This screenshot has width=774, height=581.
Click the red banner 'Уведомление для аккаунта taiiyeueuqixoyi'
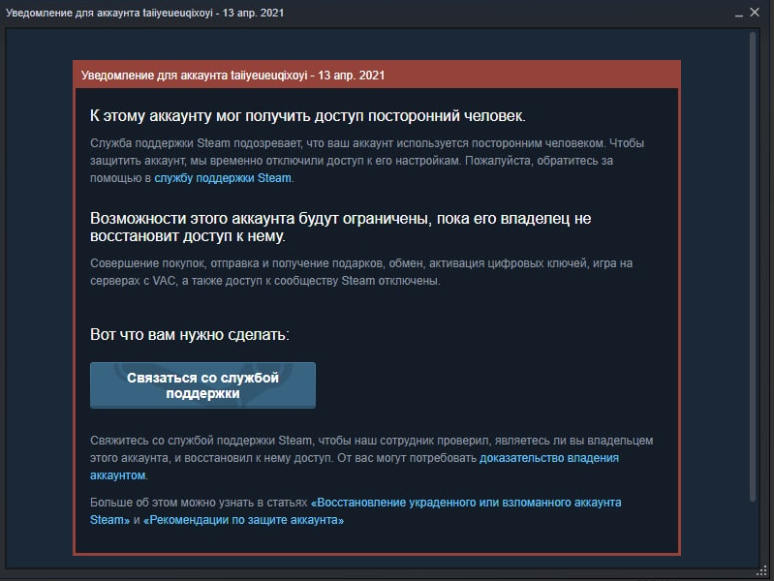point(377,75)
